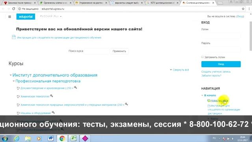Check the Запомнить логин checkbox
Screen dimensions: 252x142
pyautogui.click(x=202, y=57)
